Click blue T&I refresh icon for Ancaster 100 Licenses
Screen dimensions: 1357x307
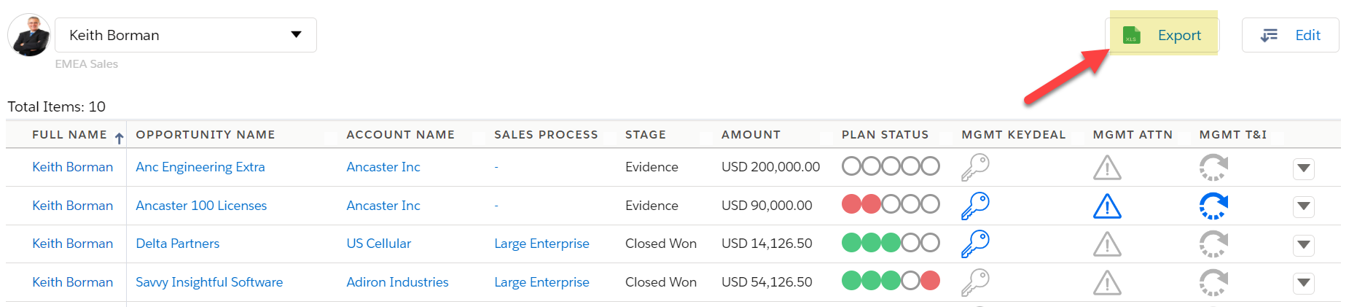(x=1213, y=206)
